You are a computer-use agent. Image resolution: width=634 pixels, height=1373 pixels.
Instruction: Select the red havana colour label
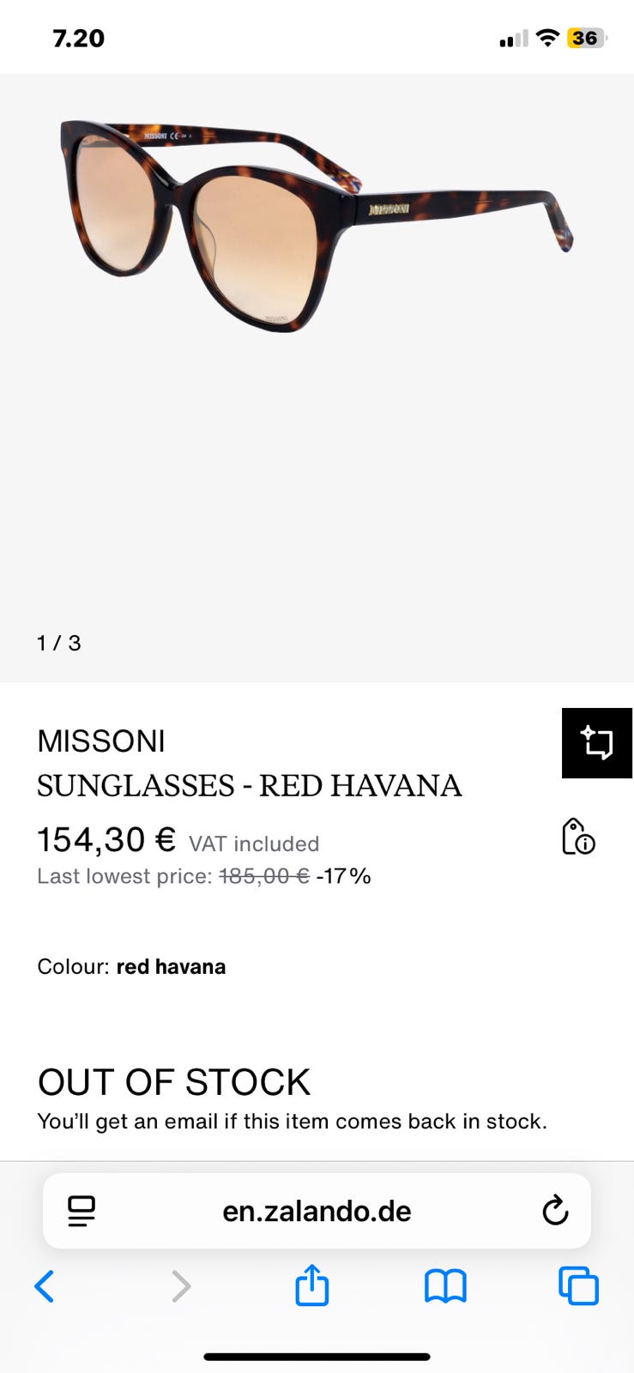171,967
